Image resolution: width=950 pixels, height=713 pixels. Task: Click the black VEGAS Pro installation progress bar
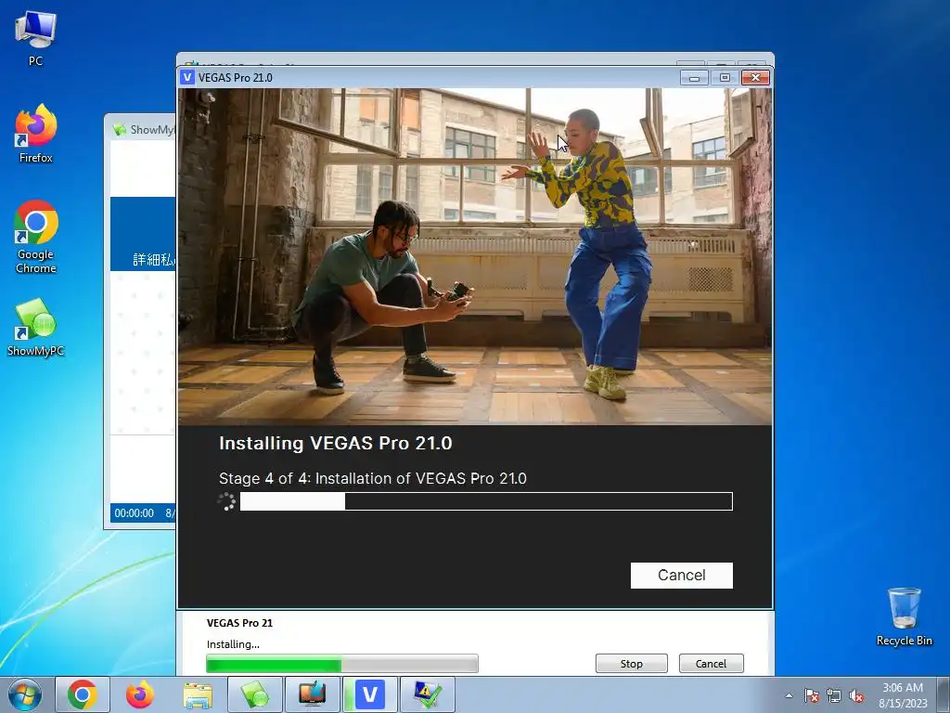pyautogui.click(x=486, y=501)
